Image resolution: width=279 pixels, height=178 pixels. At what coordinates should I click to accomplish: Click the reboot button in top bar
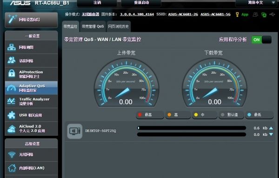(141, 3)
